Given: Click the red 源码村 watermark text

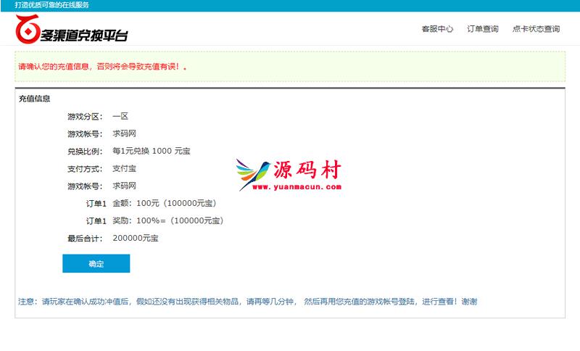Looking at the screenshot, I should click(x=307, y=170).
